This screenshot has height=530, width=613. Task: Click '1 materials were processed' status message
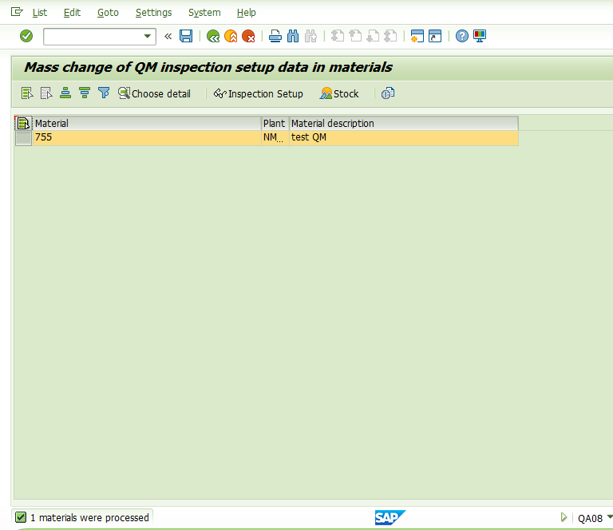(89, 518)
